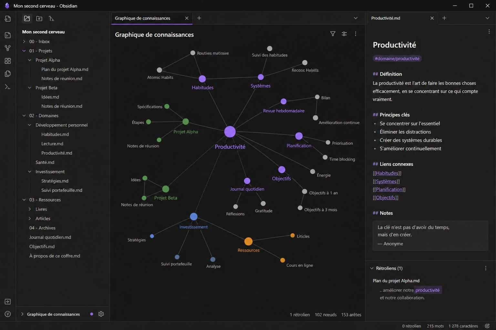Select the orange Ressources graph node
Screen dimensions: 496x330
(x=248, y=241)
